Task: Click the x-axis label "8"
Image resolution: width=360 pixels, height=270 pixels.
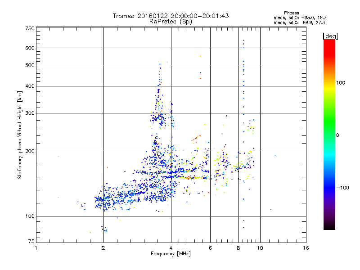Action: click(x=238, y=248)
